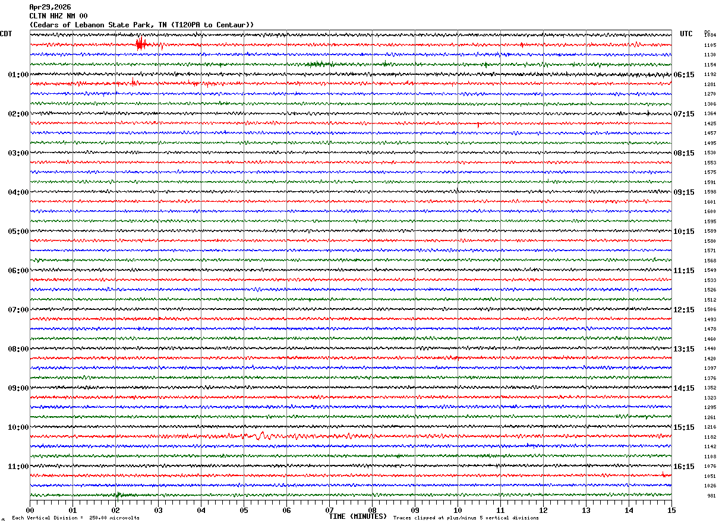Click the minute 00 tick on the time axis
Viewport: 719px width, 526px height.
point(30,510)
